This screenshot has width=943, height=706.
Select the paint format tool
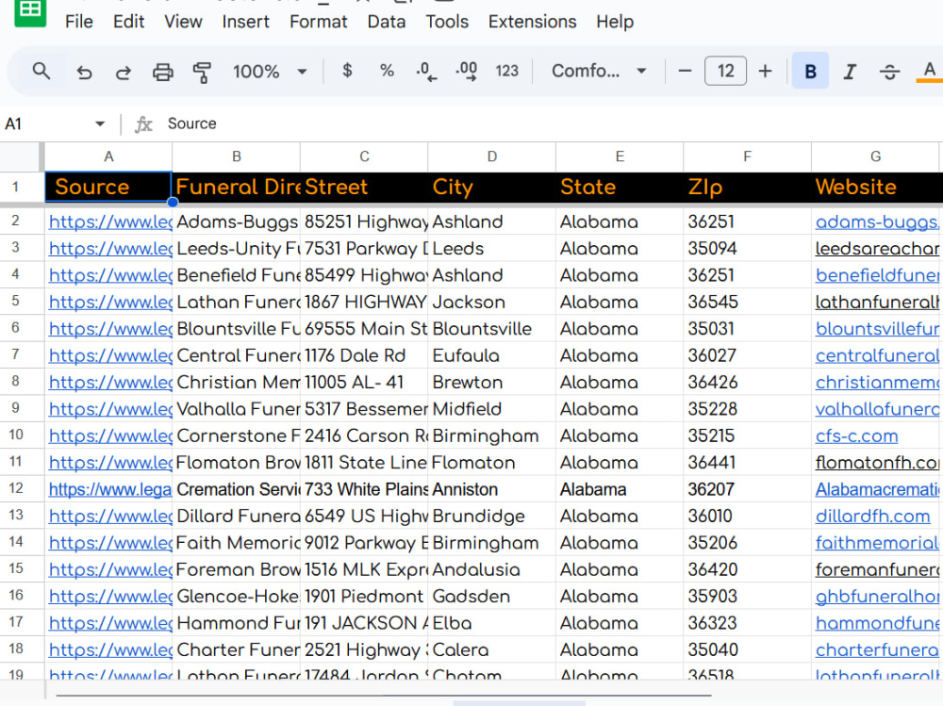[202, 73]
